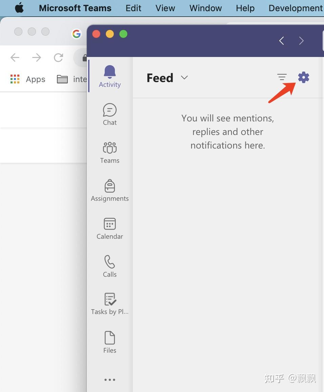Viewport: 324px width, 392px height.
Task: Show more apps via ellipsis
Action: (x=110, y=380)
